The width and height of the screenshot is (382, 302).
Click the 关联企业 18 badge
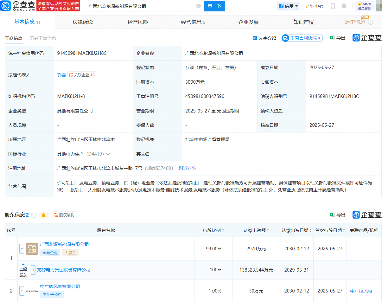pos(82,75)
